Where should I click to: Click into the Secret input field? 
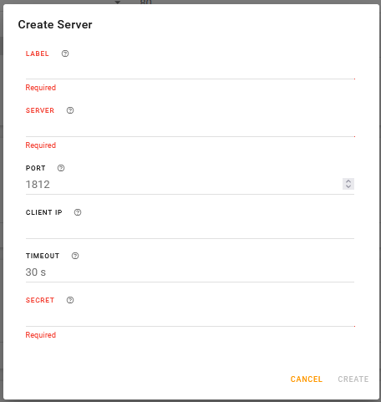coord(190,318)
